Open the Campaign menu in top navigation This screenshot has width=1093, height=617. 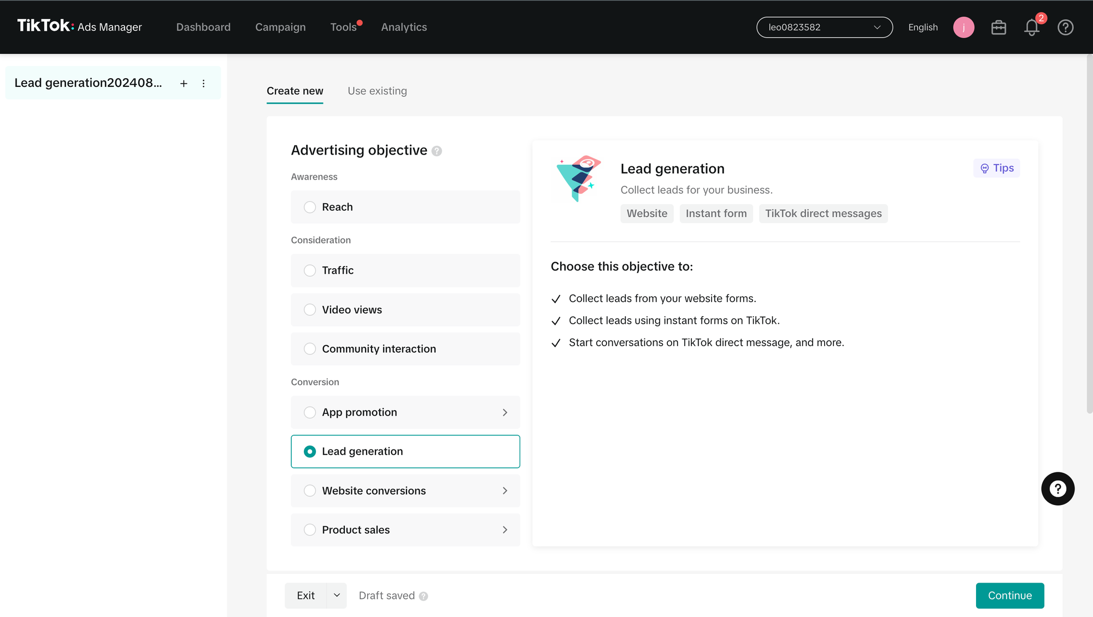280,27
